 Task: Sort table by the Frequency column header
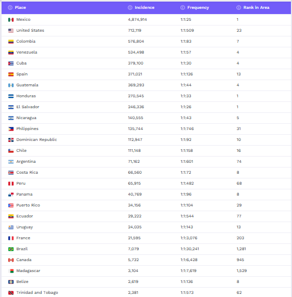[x=198, y=8]
